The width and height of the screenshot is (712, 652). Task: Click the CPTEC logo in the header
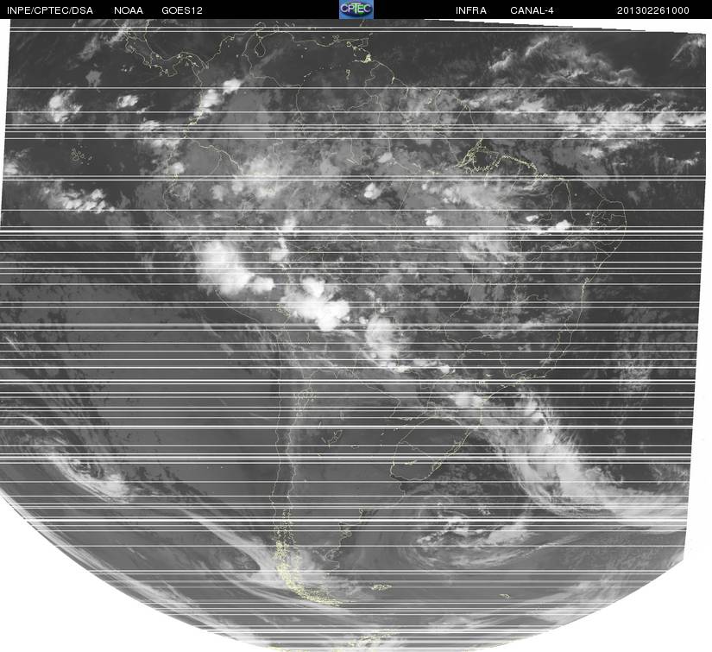coord(356,9)
